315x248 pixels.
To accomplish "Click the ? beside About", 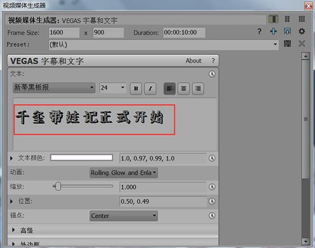I will [x=213, y=61].
